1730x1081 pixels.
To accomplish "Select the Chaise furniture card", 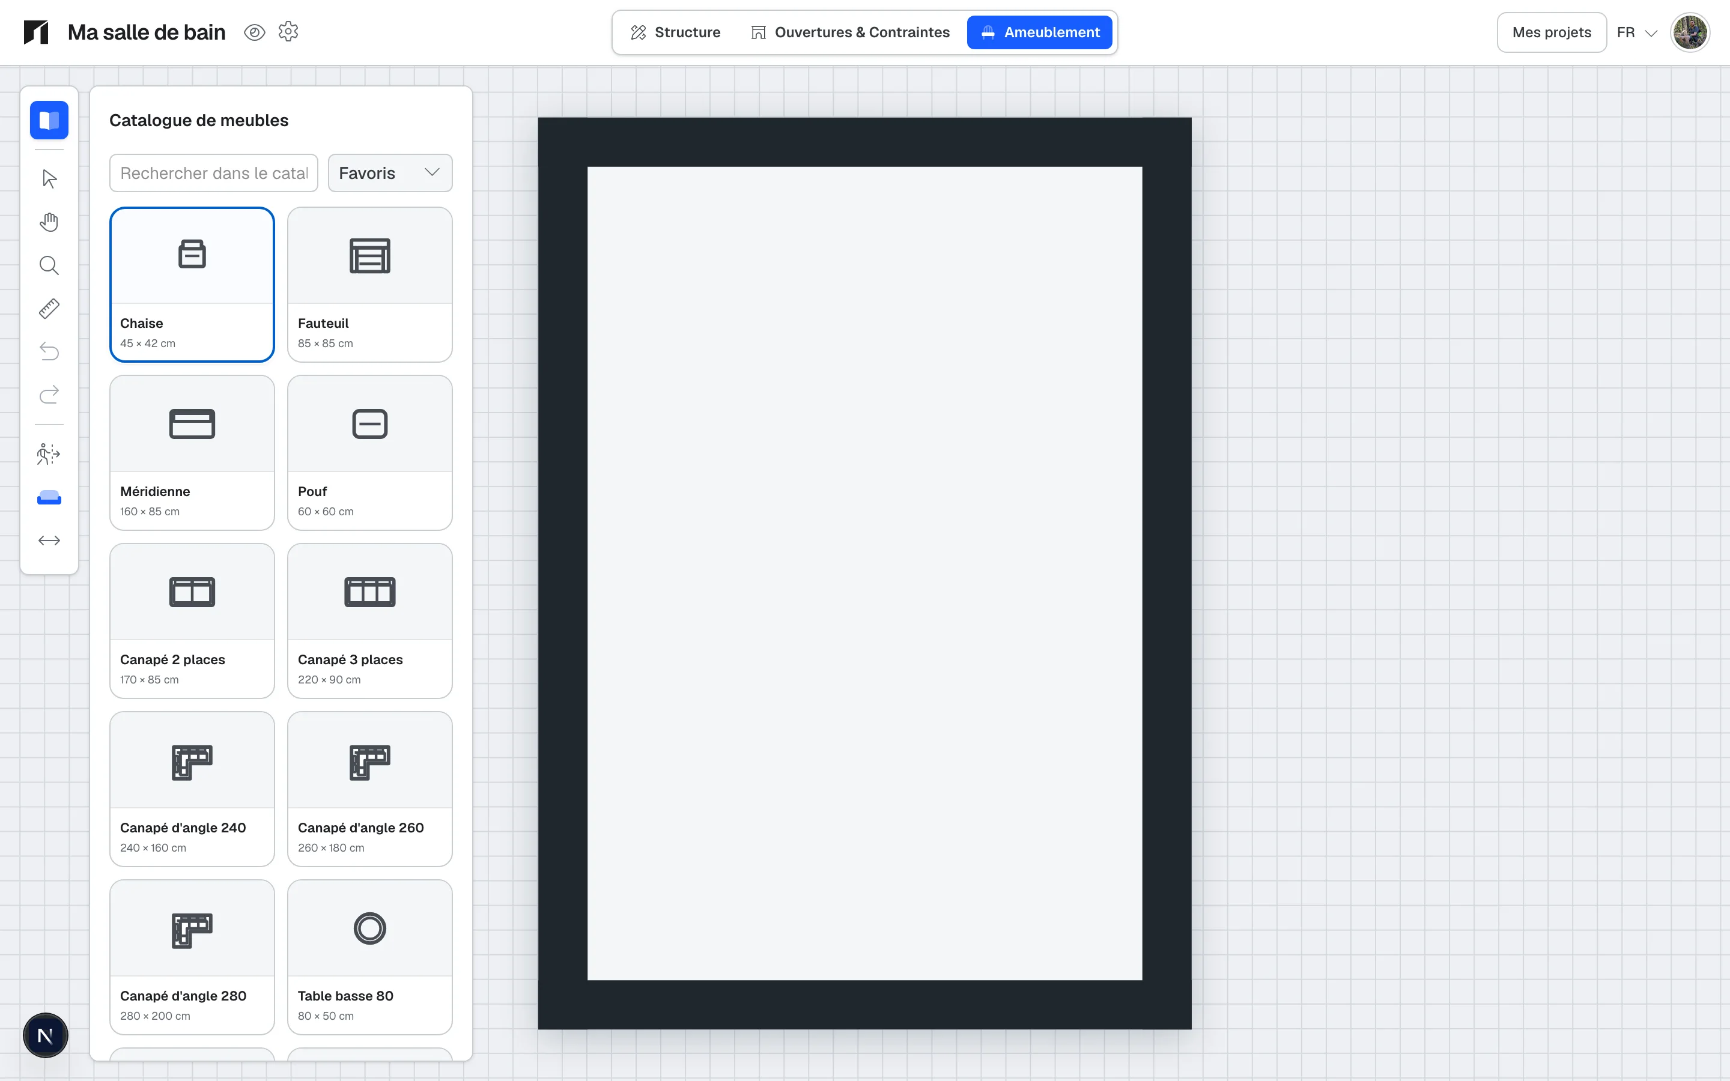I will (192, 285).
